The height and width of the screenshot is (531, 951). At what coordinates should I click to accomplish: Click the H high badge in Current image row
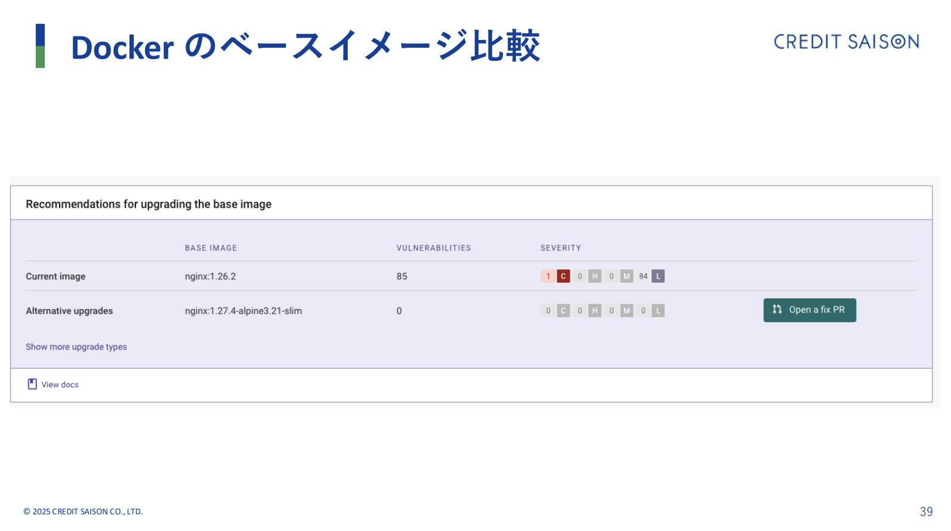click(x=595, y=276)
